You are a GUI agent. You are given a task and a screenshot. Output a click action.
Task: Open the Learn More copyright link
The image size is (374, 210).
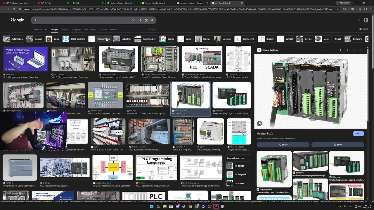coord(290,139)
